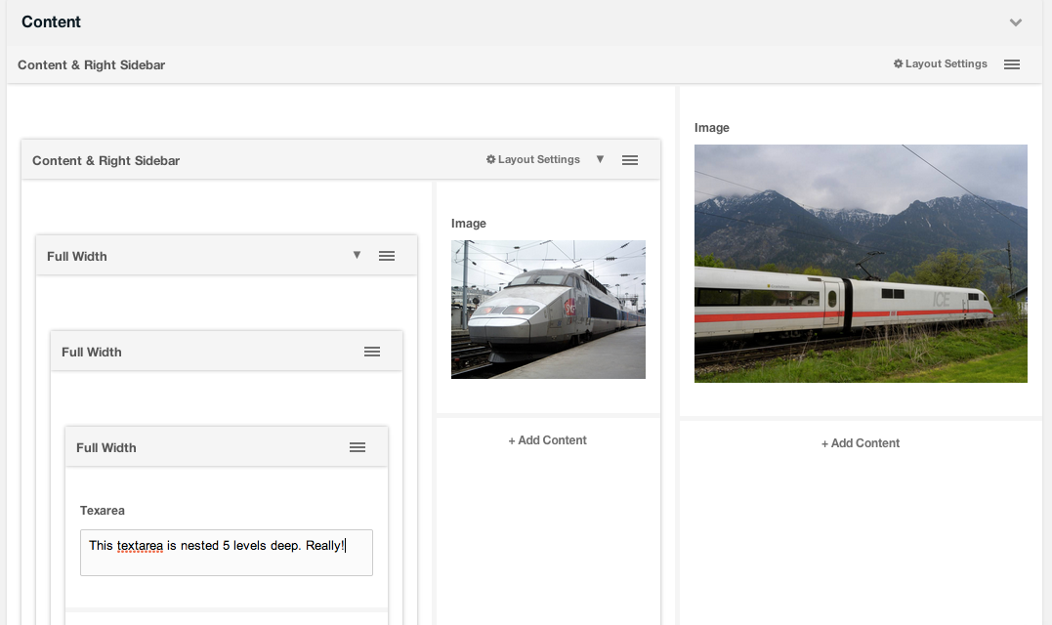Click the 'Image' label above the TGV photo

click(x=468, y=224)
